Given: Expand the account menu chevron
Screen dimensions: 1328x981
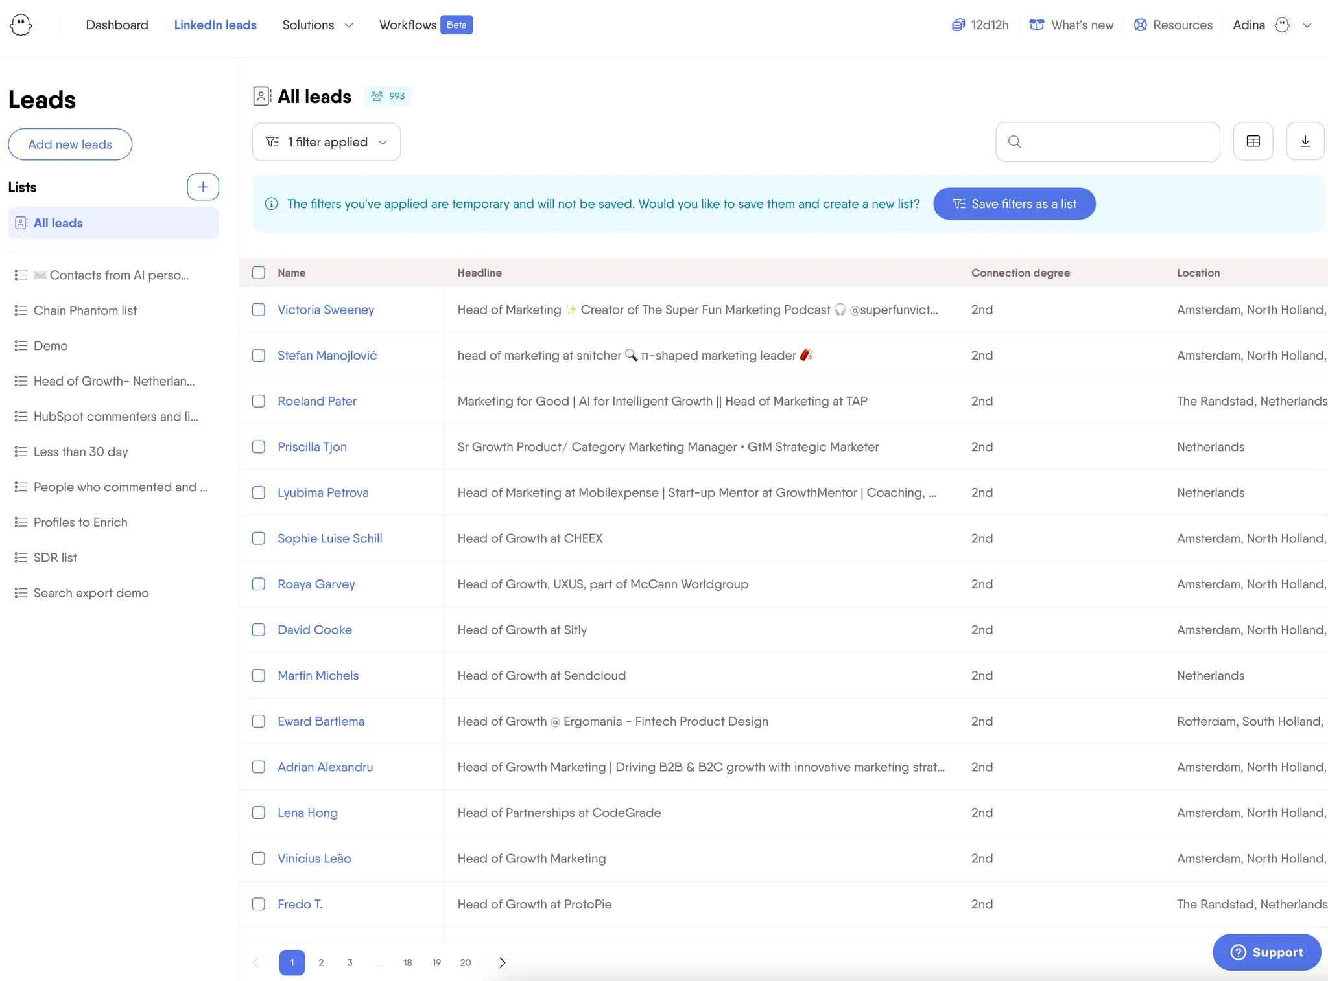Looking at the screenshot, I should point(1307,25).
